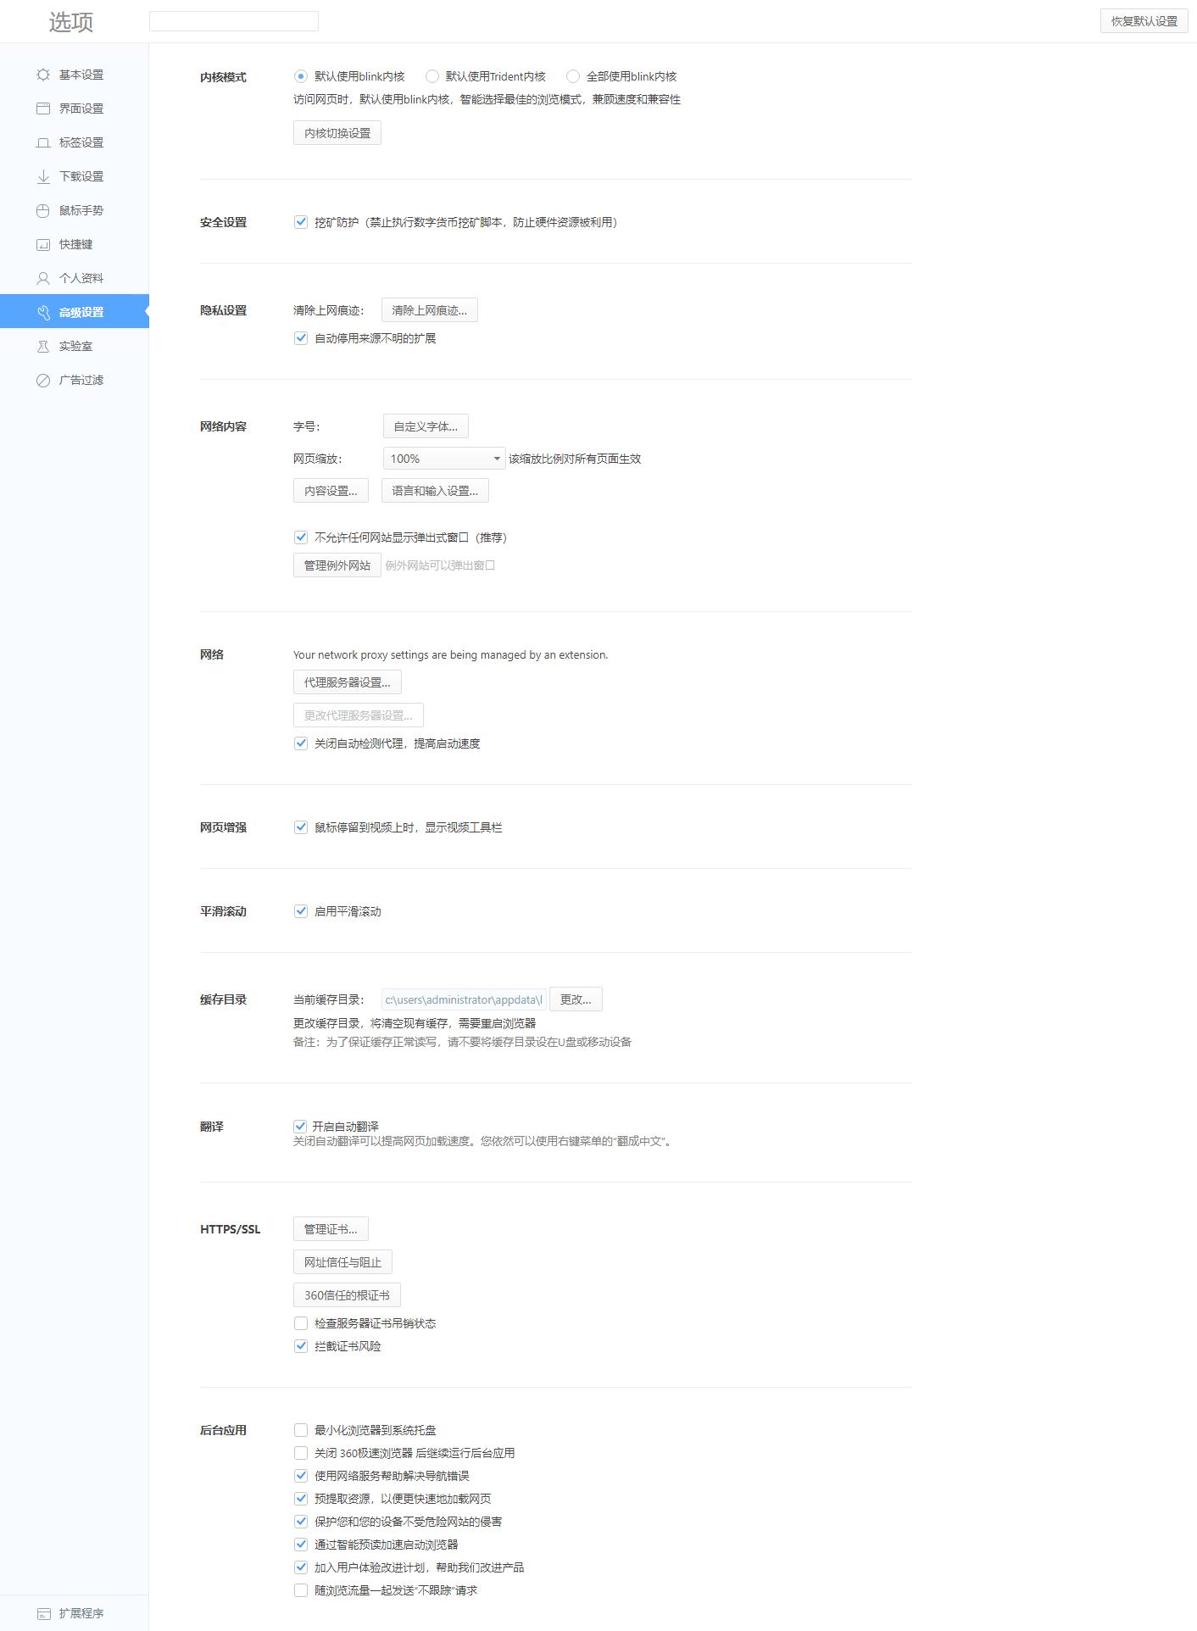Click 清除上网痕迹... button
The image size is (1197, 1631).
(430, 310)
